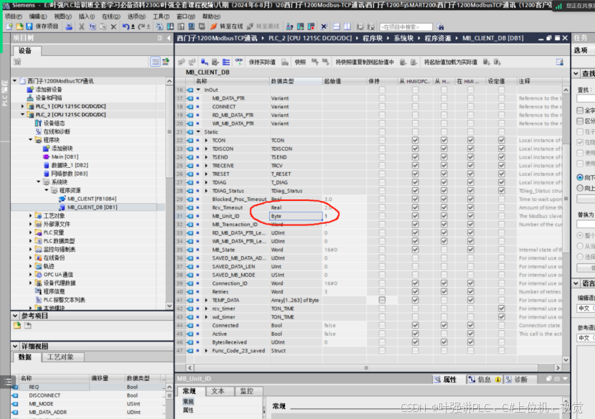Click the data block horizontal scrollbar

pos(366,368)
